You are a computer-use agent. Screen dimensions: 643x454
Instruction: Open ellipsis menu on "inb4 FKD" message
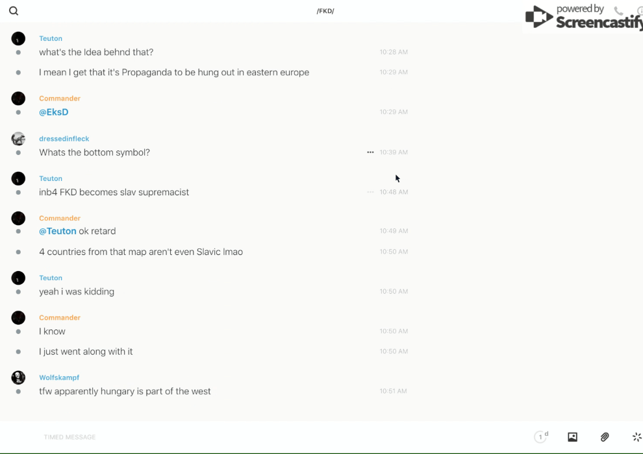coord(370,192)
